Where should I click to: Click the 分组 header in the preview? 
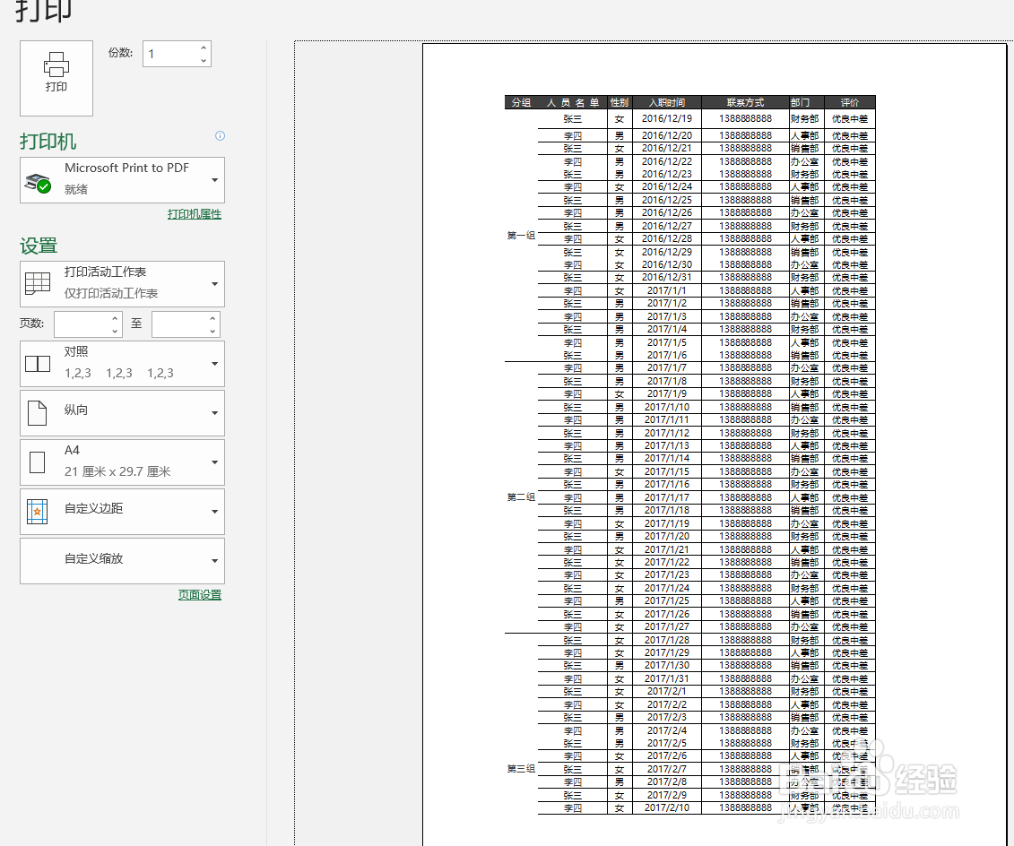pyautogui.click(x=521, y=103)
